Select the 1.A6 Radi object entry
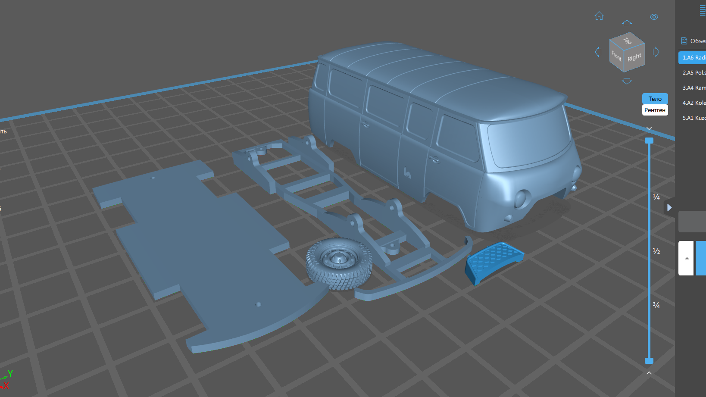This screenshot has width=706, height=397. click(x=692, y=57)
